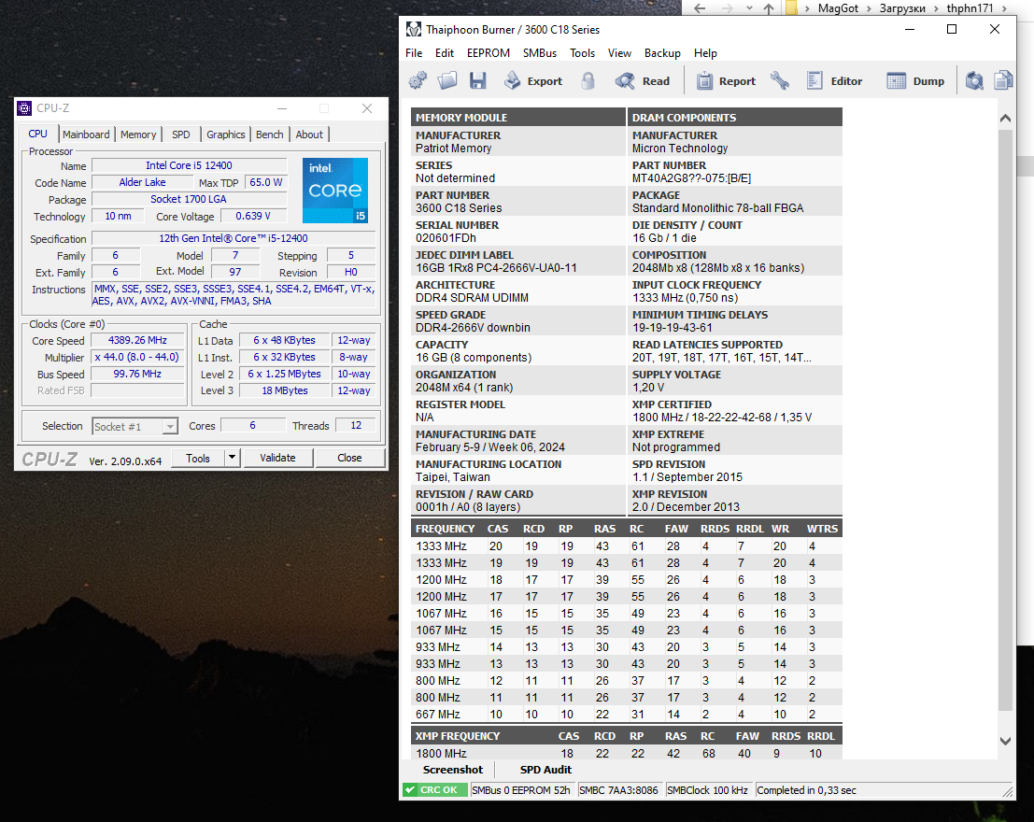Click the Export toolbar button
This screenshot has height=822, width=1034.
tap(532, 80)
